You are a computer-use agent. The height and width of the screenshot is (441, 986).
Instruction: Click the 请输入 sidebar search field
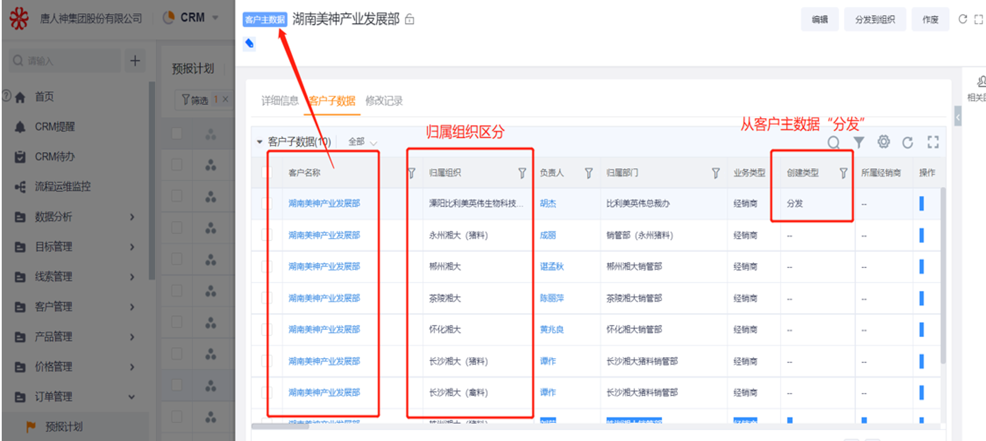[65, 61]
